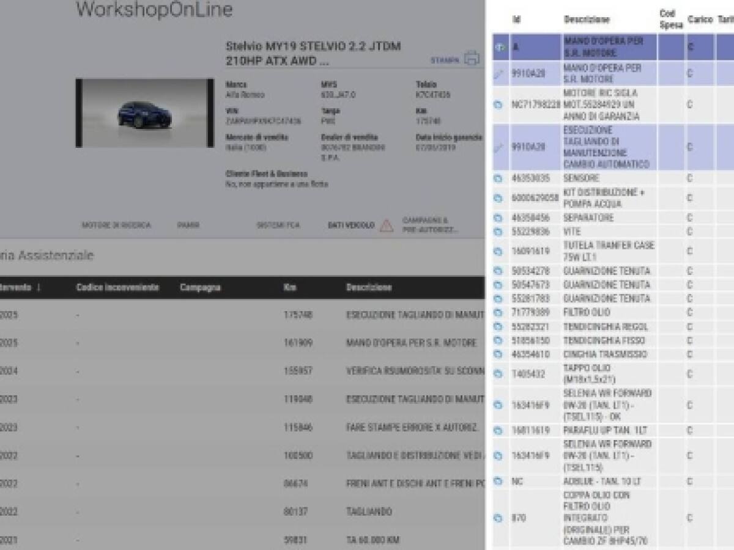Click the icon beside the VITE row
The image size is (734, 550).
pos(498,232)
